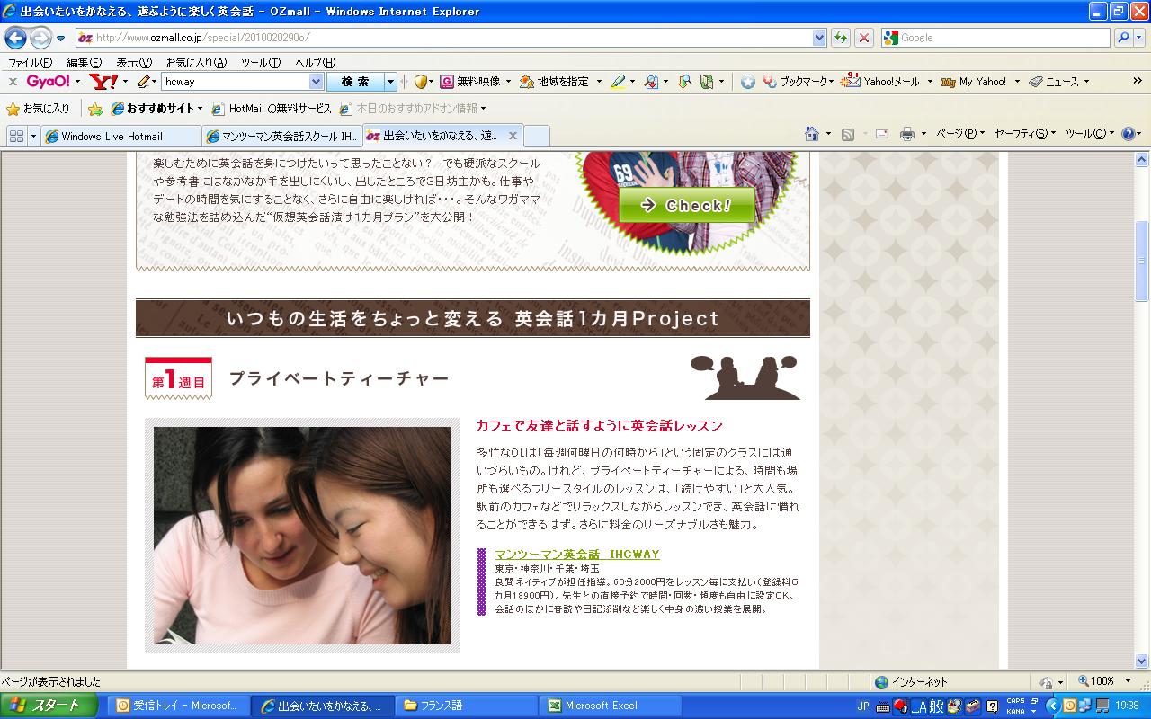1151x719 pixels.
Task: Click the green Check! button
Action: (687, 205)
